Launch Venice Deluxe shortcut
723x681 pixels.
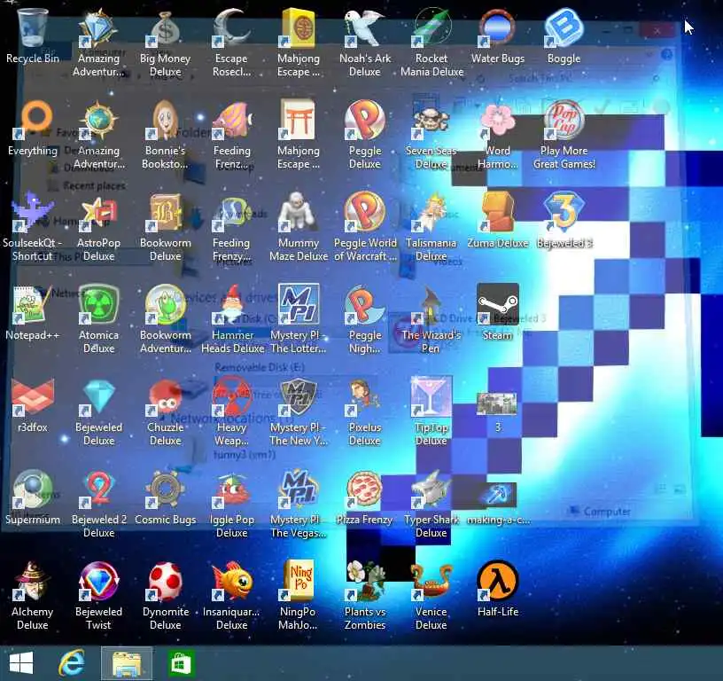coord(431,582)
